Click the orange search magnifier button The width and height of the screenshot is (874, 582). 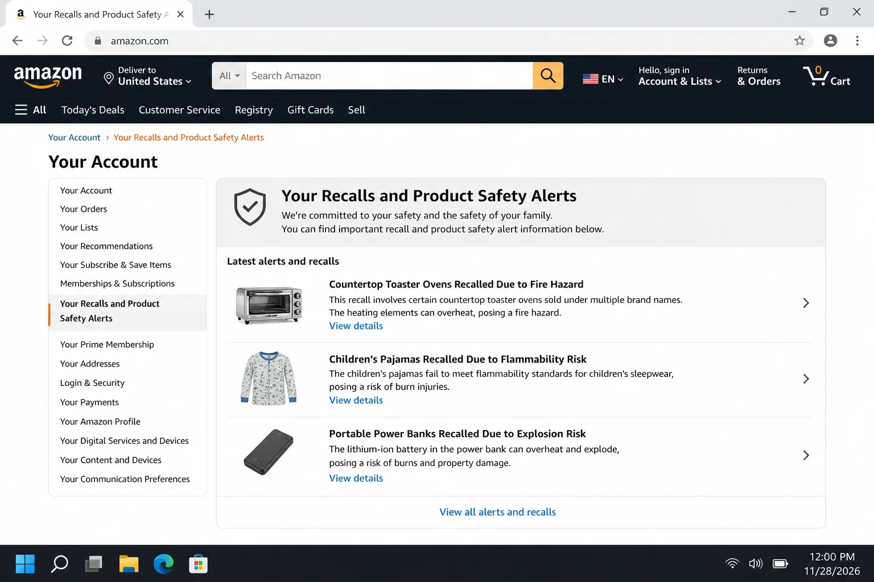(x=548, y=76)
